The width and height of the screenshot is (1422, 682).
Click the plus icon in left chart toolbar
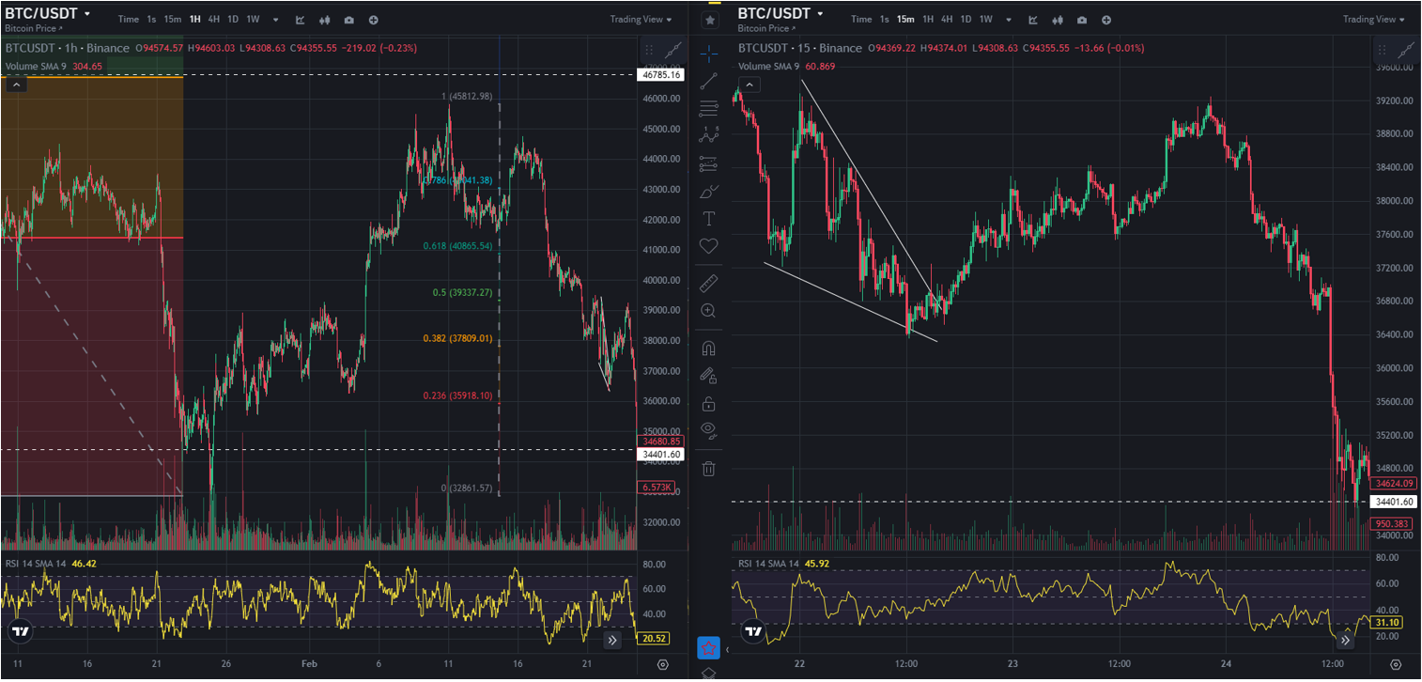tap(374, 19)
